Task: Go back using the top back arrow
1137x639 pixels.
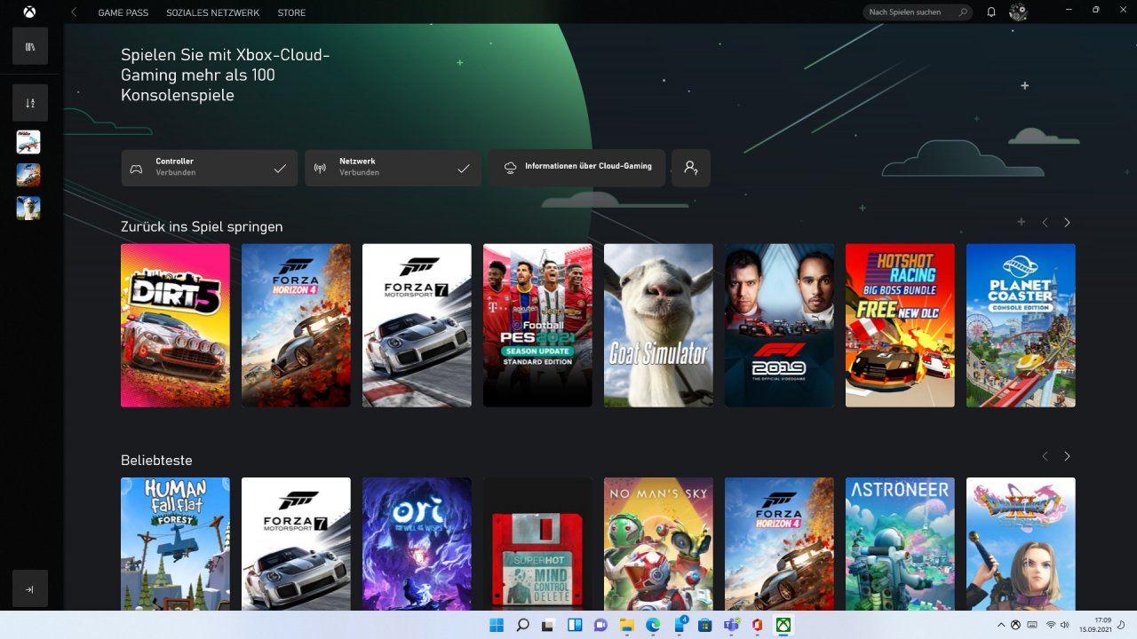Action: pos(74,12)
